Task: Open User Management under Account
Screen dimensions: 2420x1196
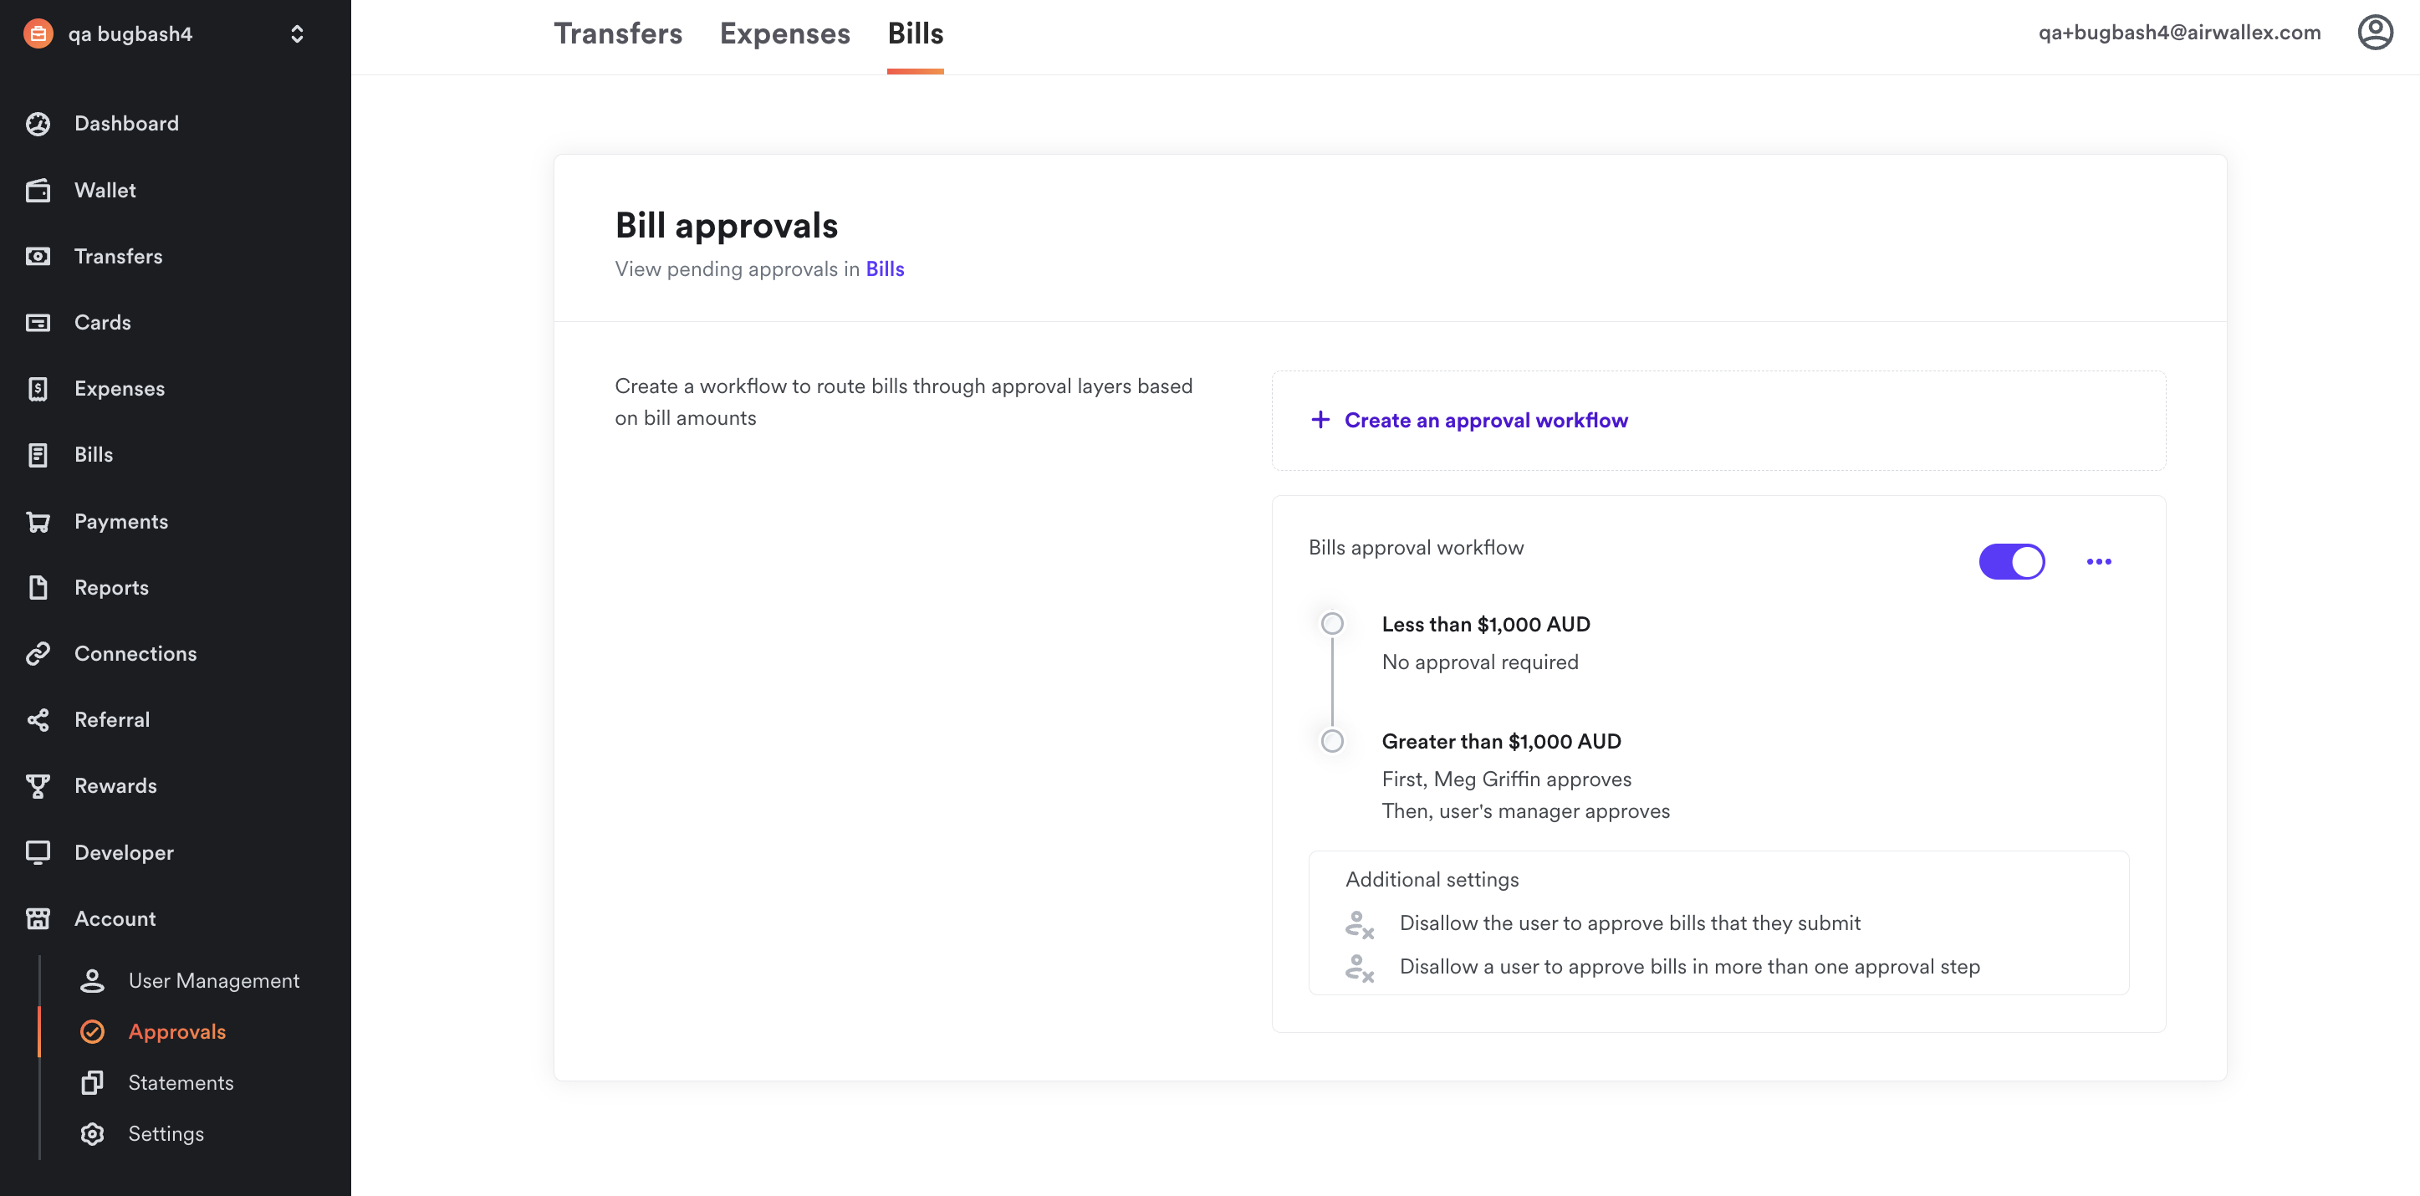Action: click(214, 981)
